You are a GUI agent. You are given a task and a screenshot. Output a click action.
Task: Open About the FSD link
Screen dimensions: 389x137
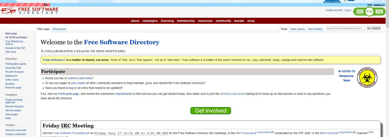pos(13,68)
